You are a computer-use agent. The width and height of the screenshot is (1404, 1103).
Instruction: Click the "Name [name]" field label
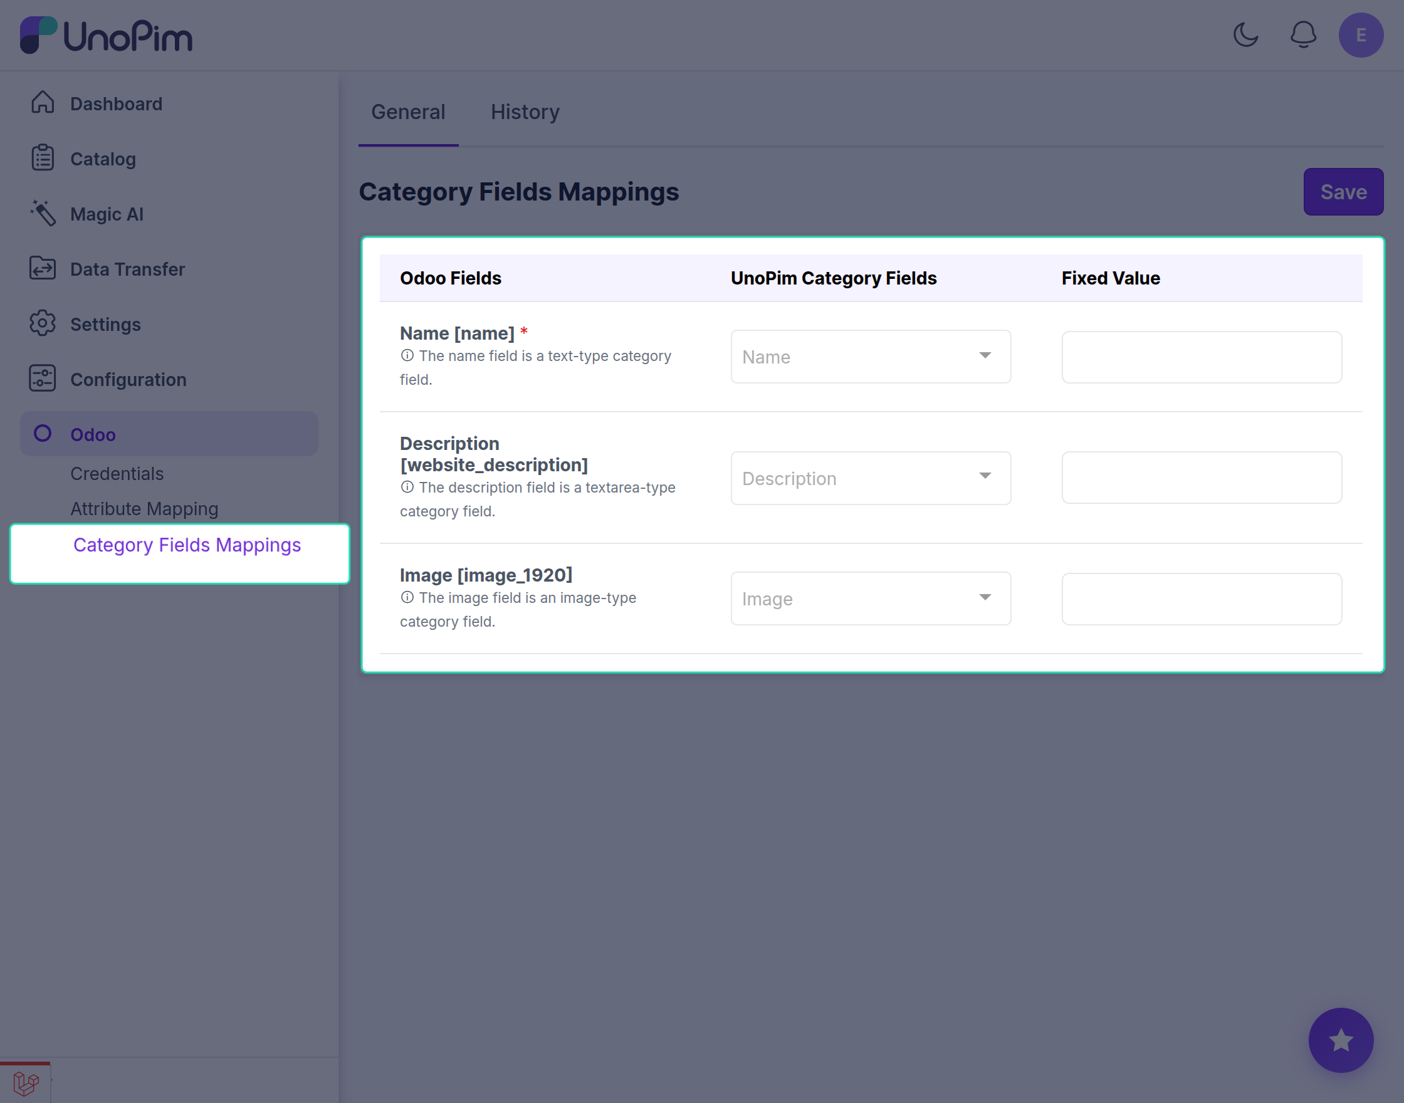tap(457, 333)
